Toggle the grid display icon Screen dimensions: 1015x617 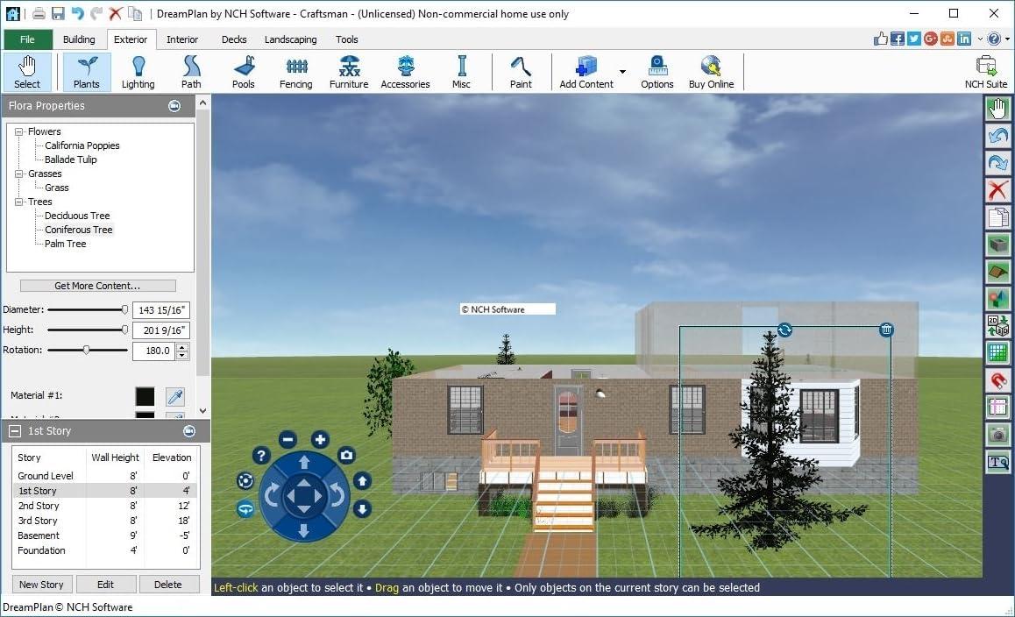click(x=998, y=352)
